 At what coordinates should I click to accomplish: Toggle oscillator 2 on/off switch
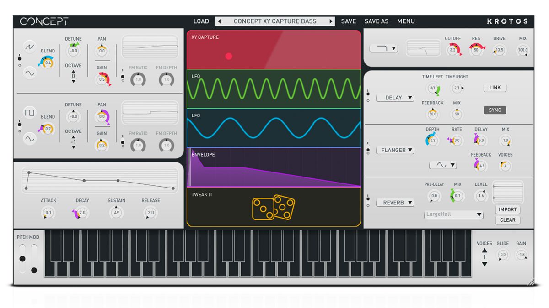click(19, 126)
